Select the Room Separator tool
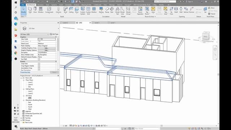231x130 pixels. coord(140,10)
